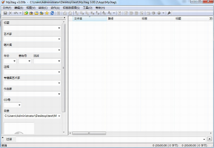Click the Change directory folder icon with green check
214x148 pixels.
coord(26,13)
